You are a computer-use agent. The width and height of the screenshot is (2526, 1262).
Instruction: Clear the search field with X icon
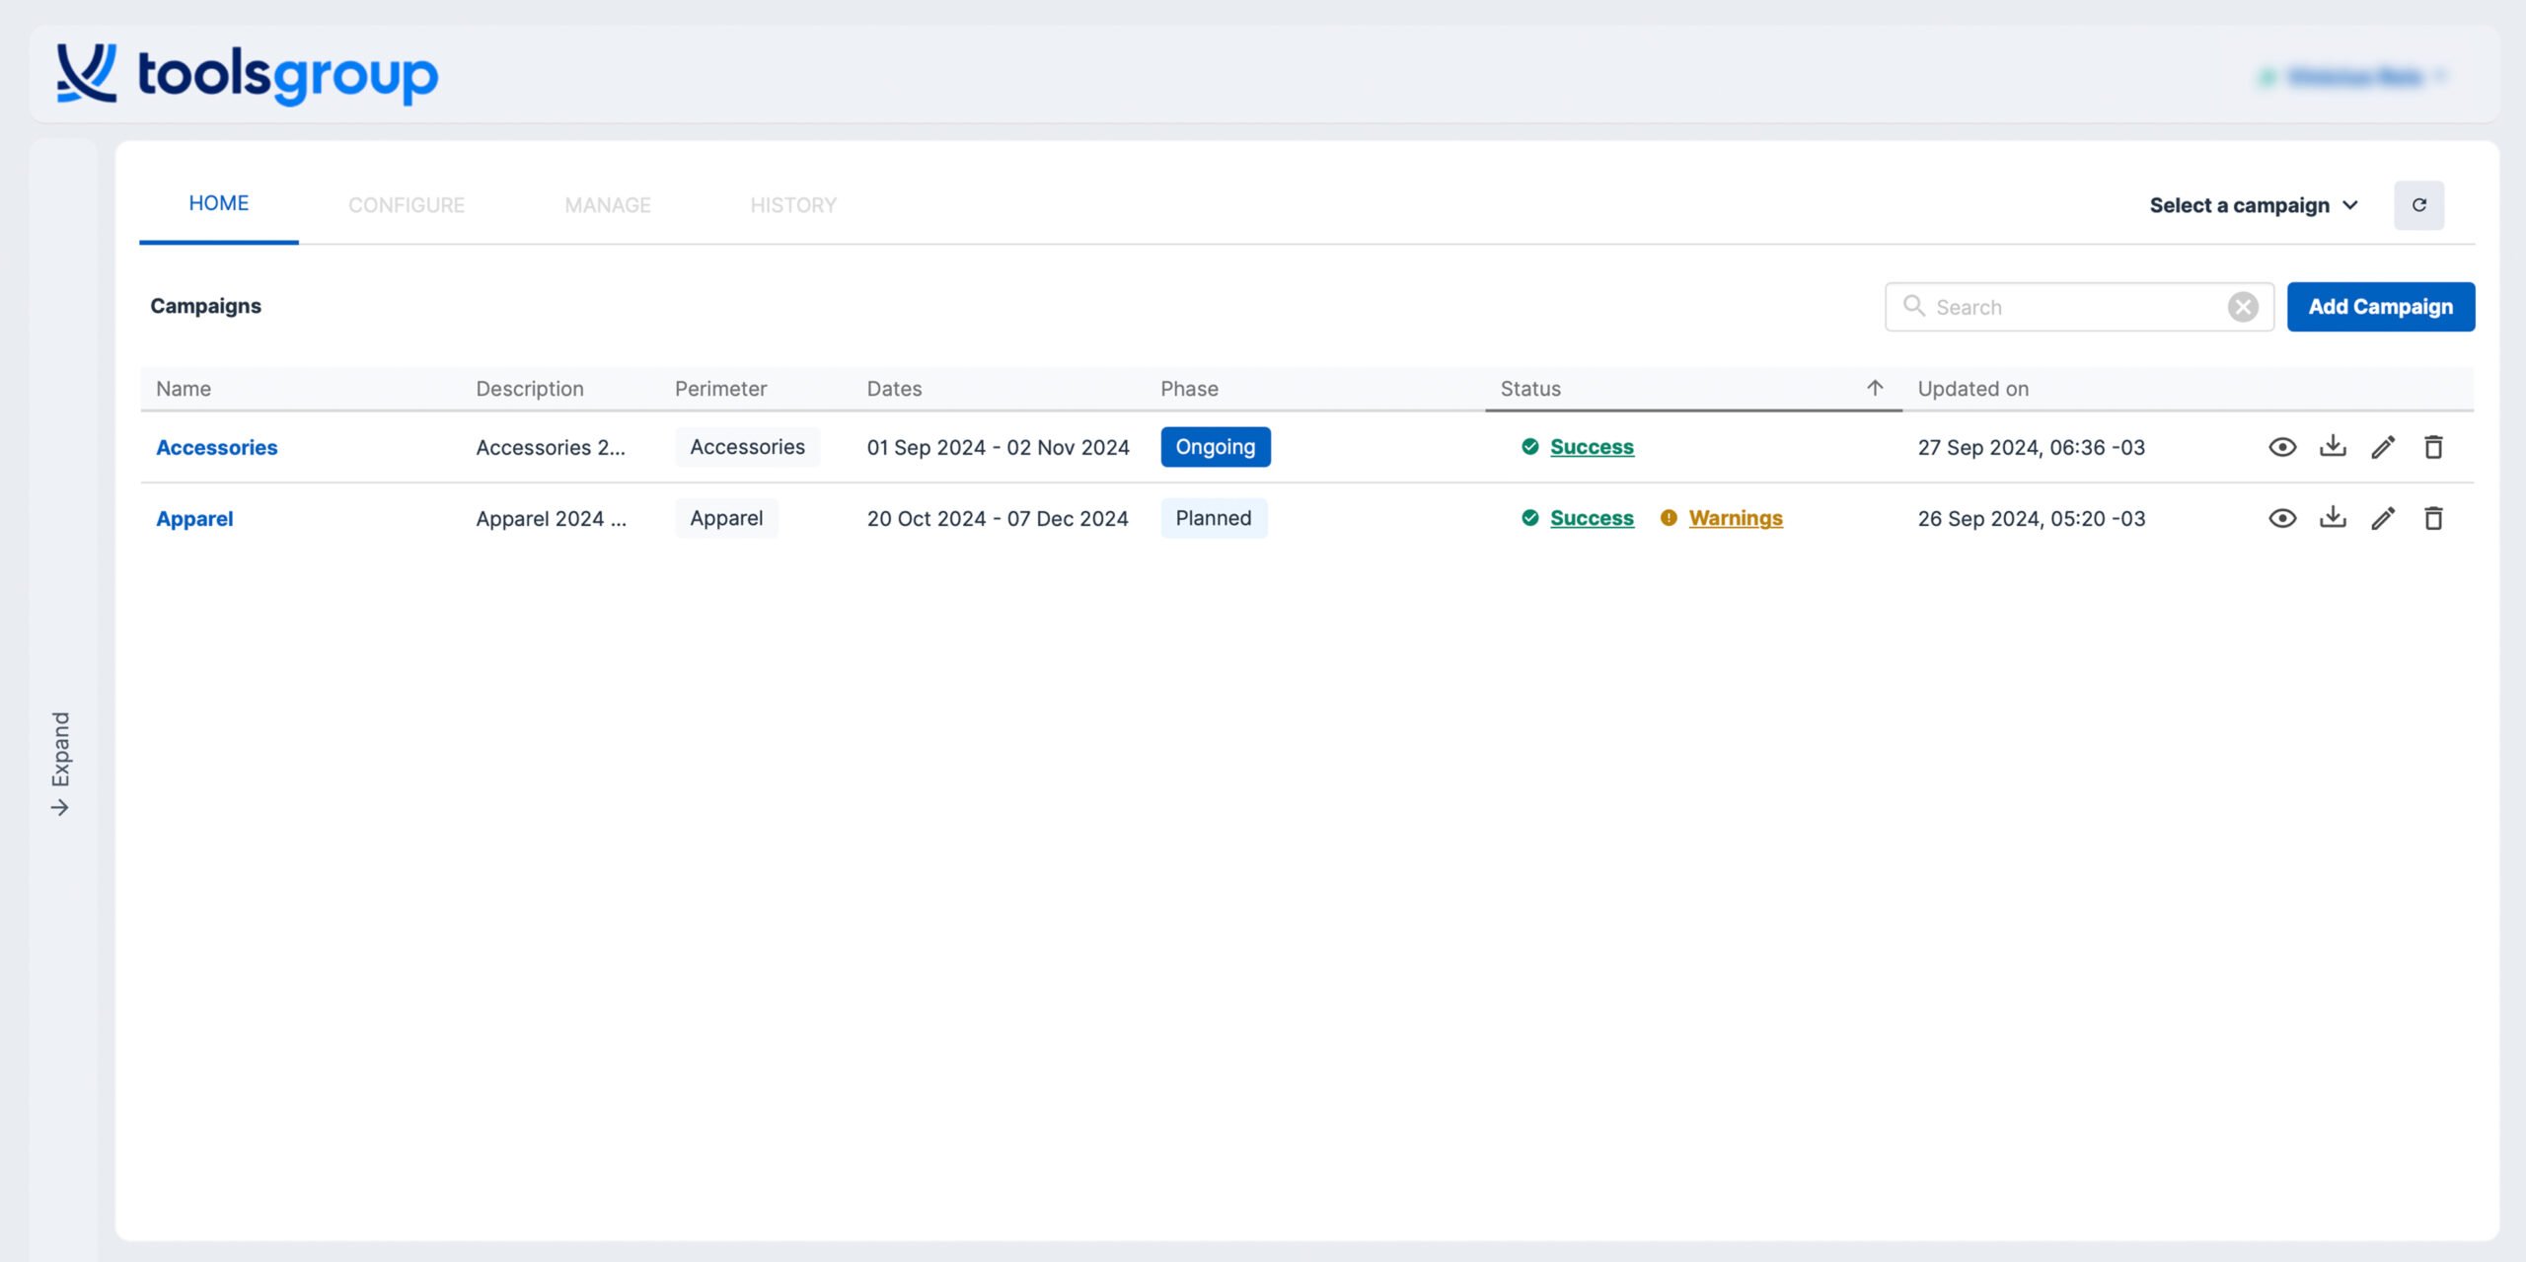pyautogui.click(x=2243, y=307)
